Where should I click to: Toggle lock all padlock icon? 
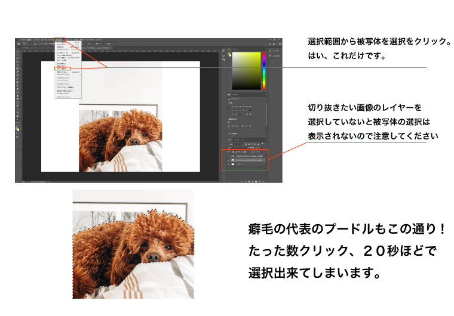245,152
